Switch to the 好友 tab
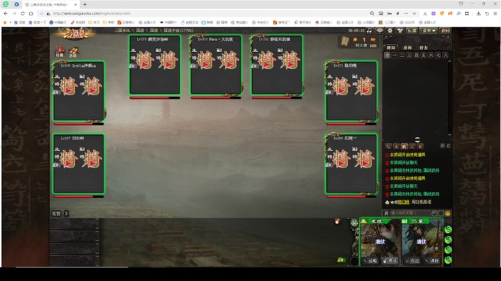The width and height of the screenshot is (501, 281). (x=424, y=47)
